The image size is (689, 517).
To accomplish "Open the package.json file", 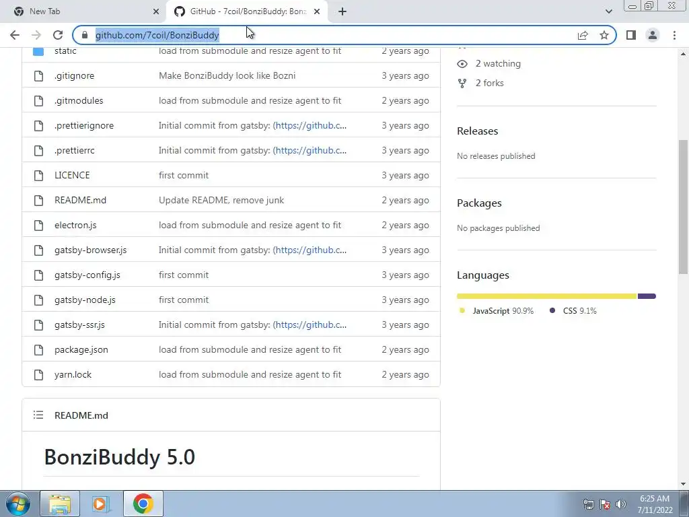I will click(81, 350).
